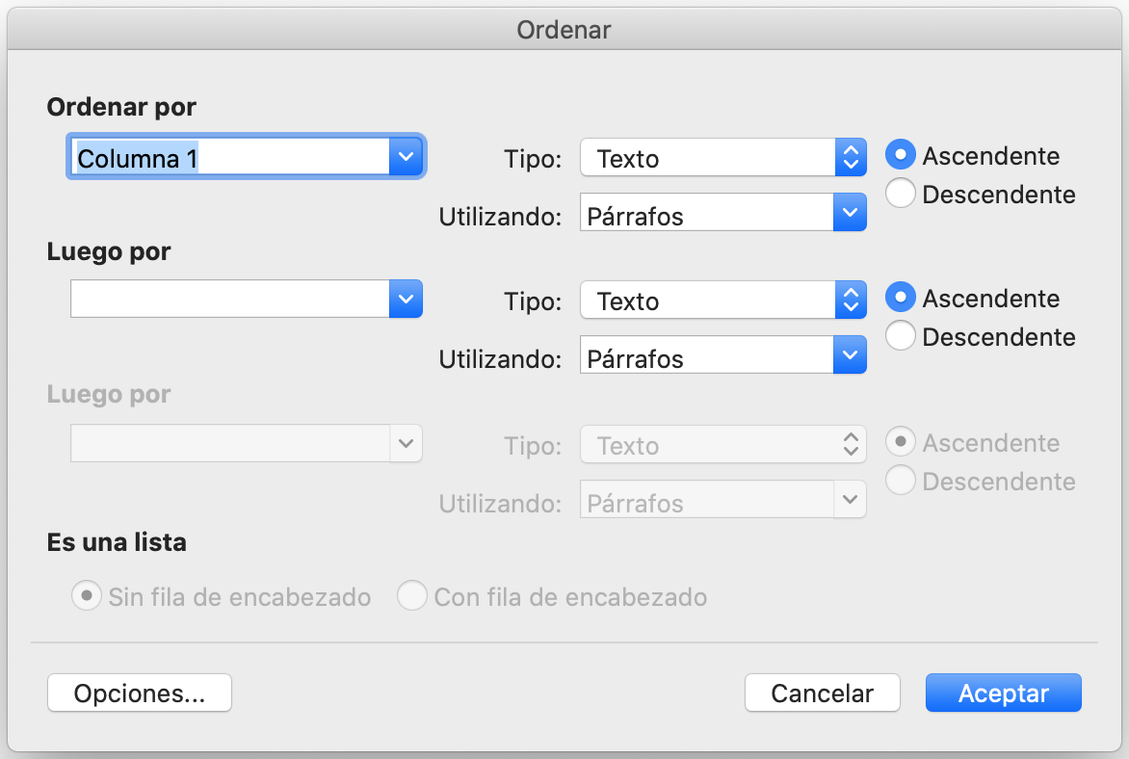This screenshot has height=759, width=1129.
Task: Confirm sorting with the Aceptar button
Action: coord(1003,693)
